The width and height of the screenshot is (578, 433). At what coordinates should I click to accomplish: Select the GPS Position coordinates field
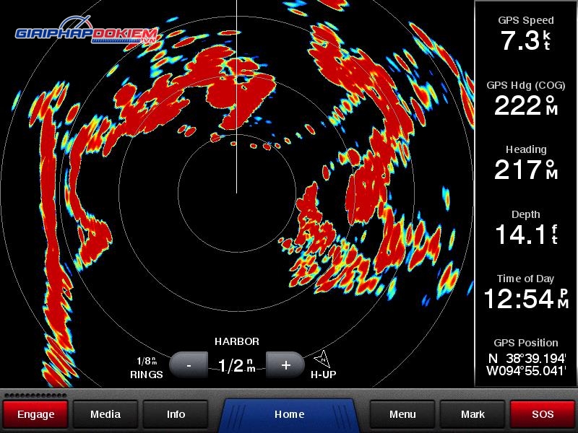526,357
